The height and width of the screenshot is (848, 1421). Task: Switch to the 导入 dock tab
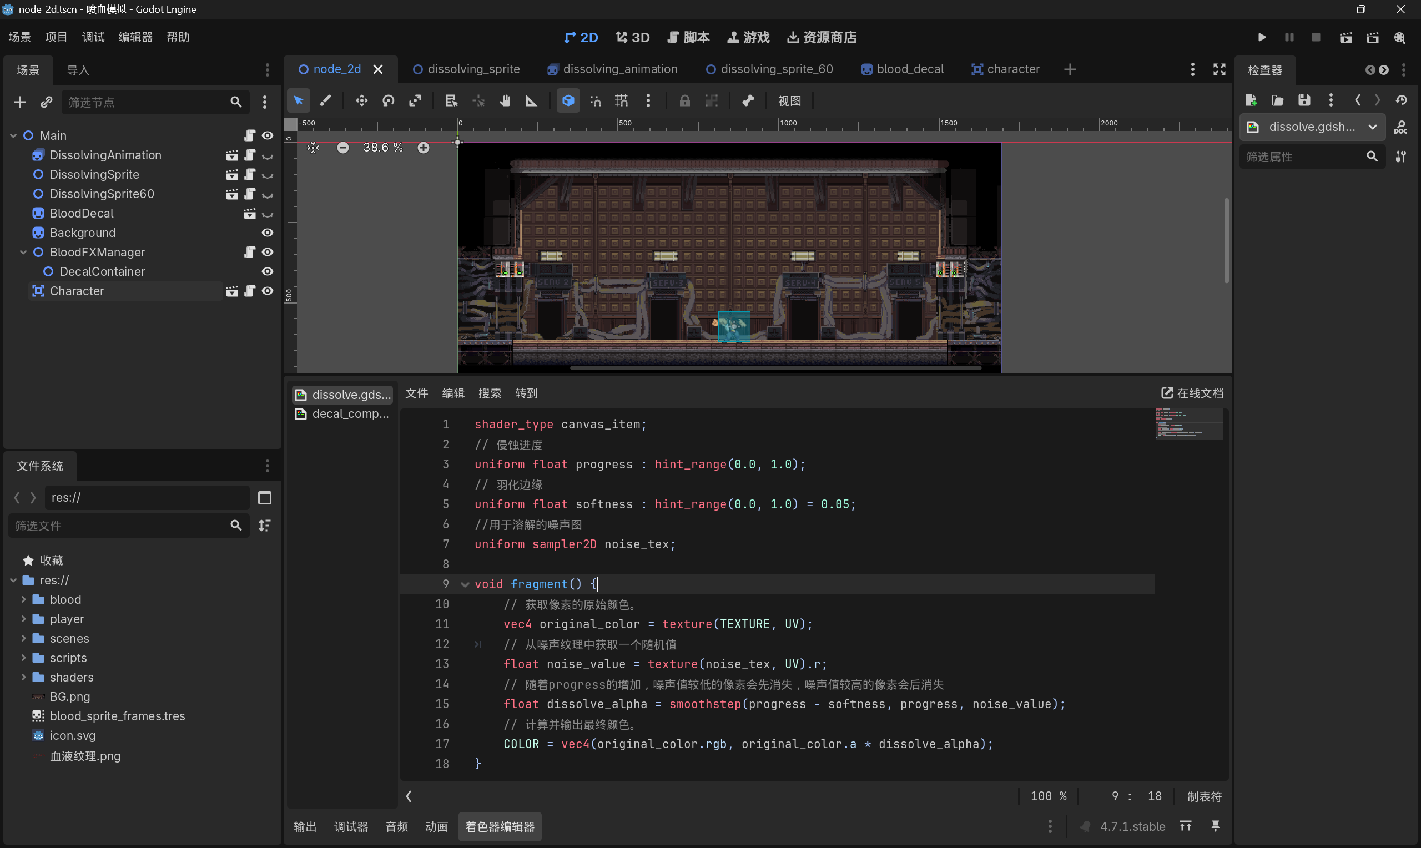(78, 70)
